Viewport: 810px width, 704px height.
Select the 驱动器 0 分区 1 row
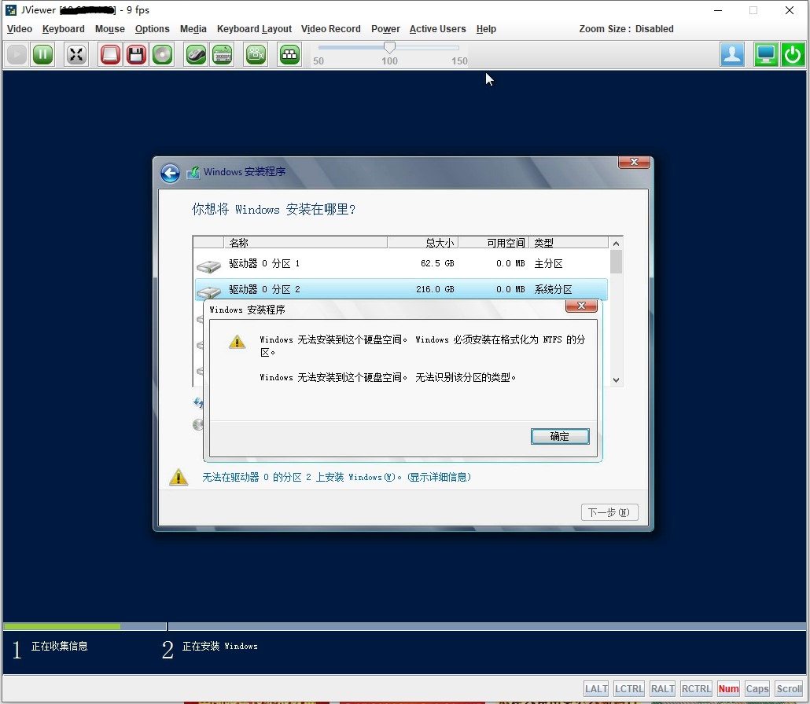401,264
